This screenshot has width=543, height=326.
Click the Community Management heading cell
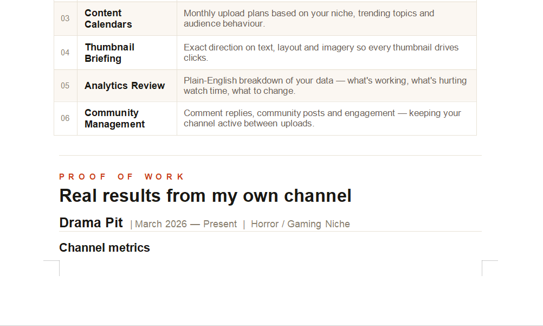(127, 118)
